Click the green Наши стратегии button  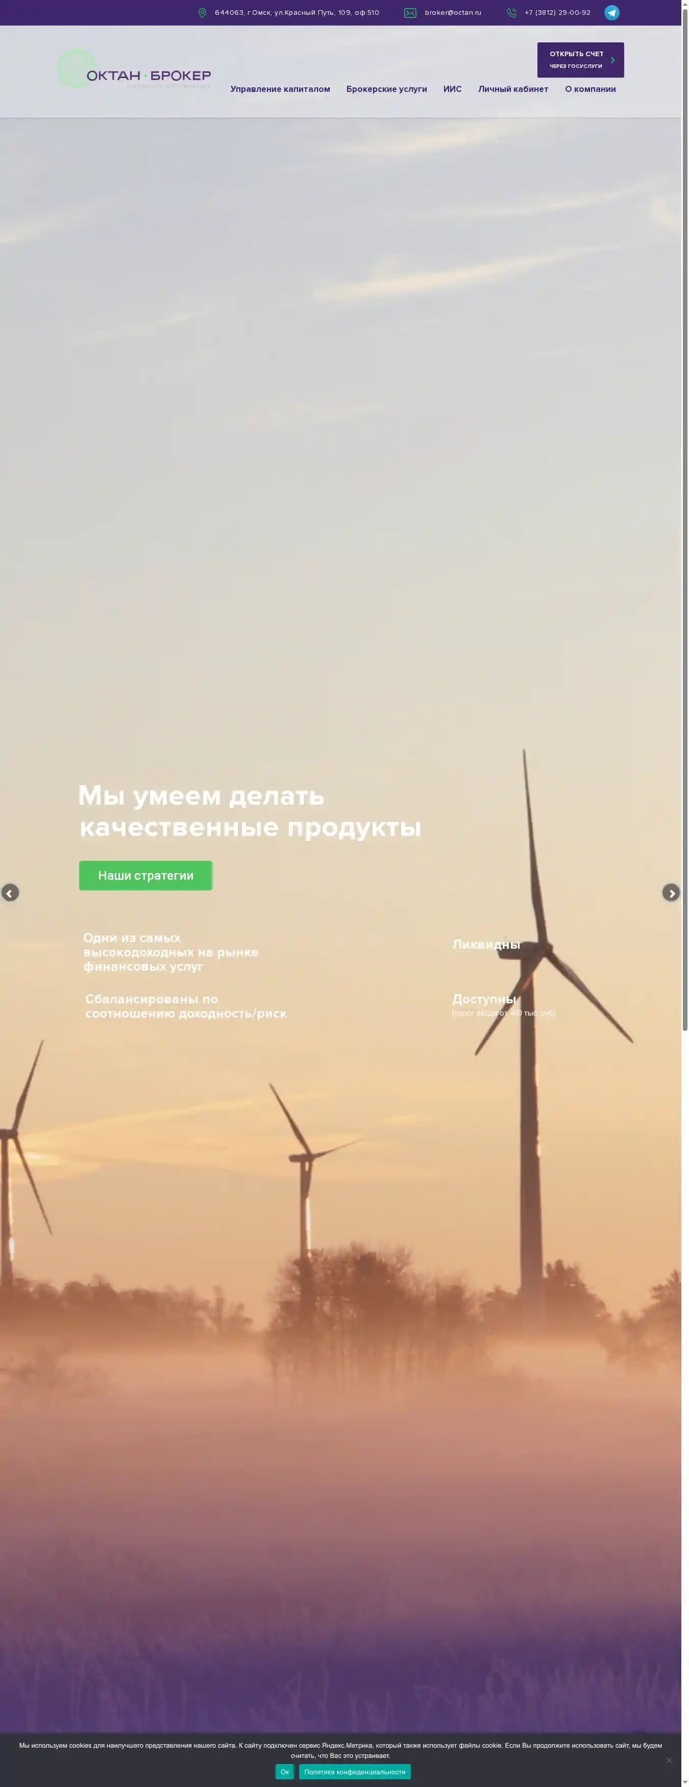coord(145,876)
